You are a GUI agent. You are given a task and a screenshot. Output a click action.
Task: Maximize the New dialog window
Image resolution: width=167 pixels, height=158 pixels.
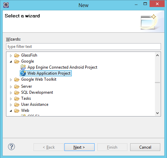[145, 4]
